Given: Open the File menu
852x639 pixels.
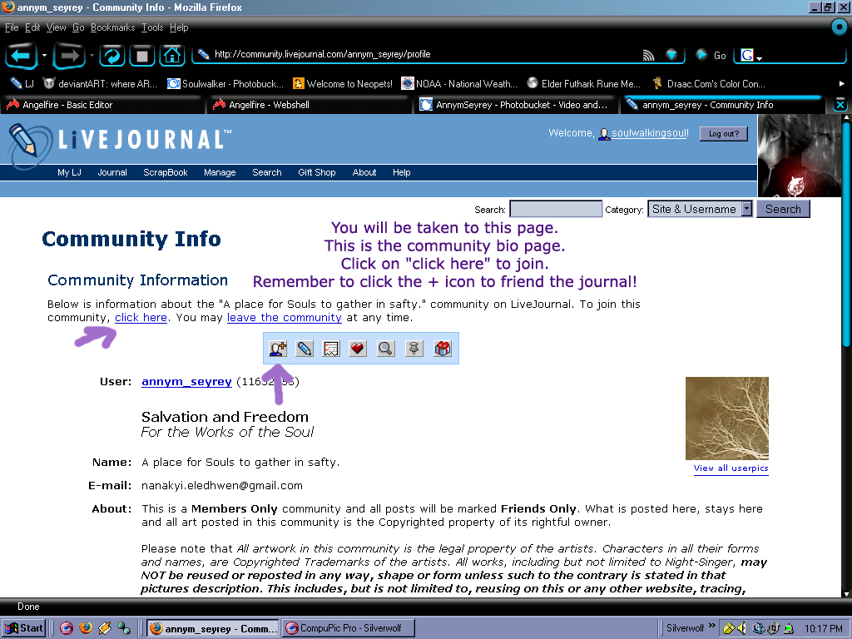Looking at the screenshot, I should [12, 27].
